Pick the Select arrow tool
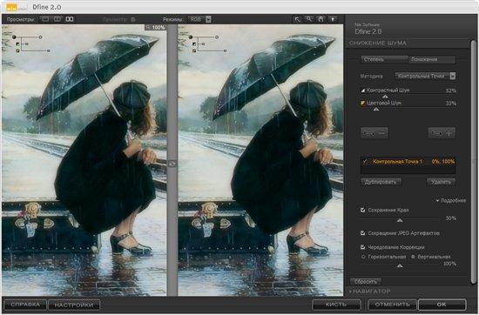This screenshot has width=479, height=315. tap(297, 19)
